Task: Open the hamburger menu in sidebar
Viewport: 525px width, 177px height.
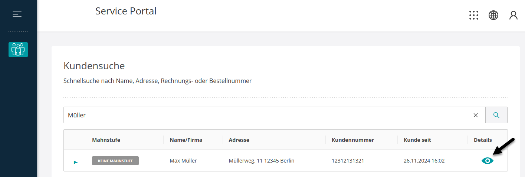Action: pos(17,14)
